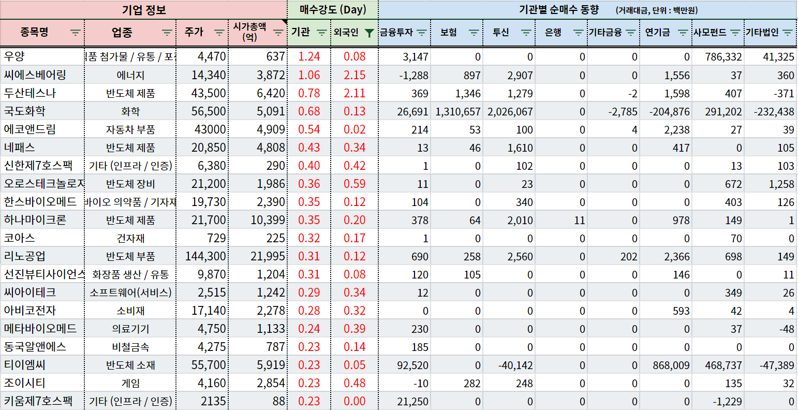
Task: Select the 의료기기 sector cell
Action: click(x=130, y=328)
